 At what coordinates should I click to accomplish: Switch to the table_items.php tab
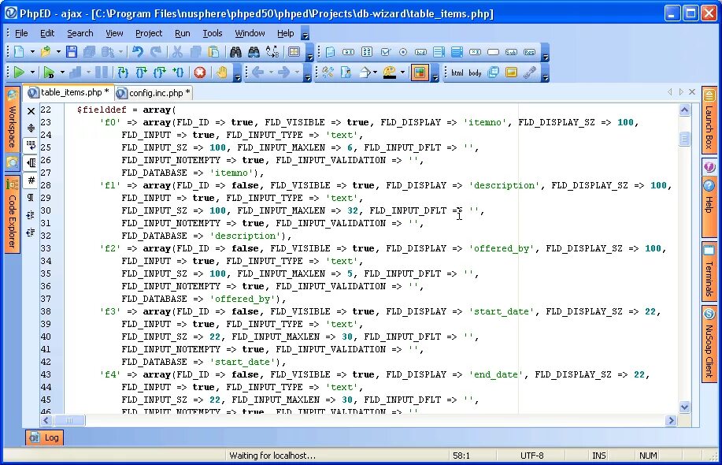[x=68, y=92]
